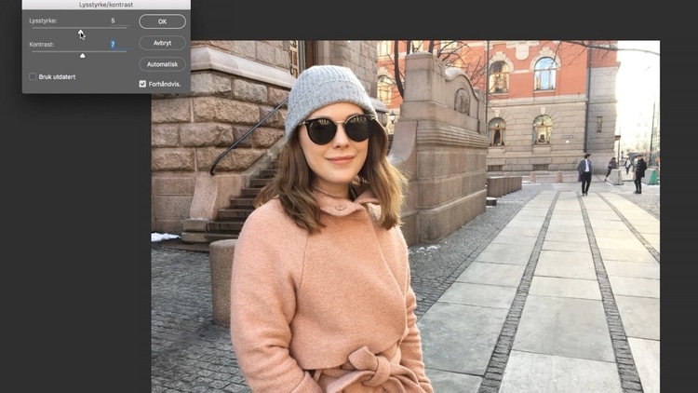Select the Kontrast value field
Screen dimensions: 698x393
(113, 44)
